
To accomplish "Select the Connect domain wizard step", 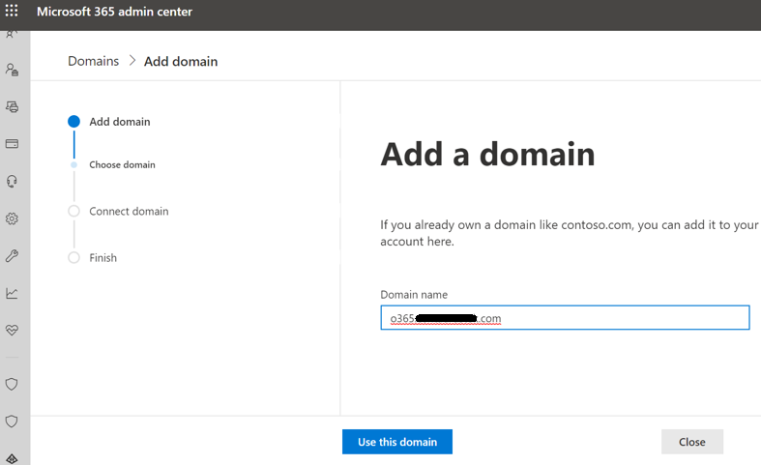I will [x=129, y=211].
